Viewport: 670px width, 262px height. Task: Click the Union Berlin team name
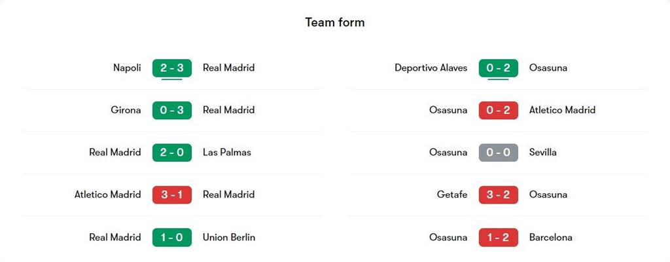(x=229, y=237)
